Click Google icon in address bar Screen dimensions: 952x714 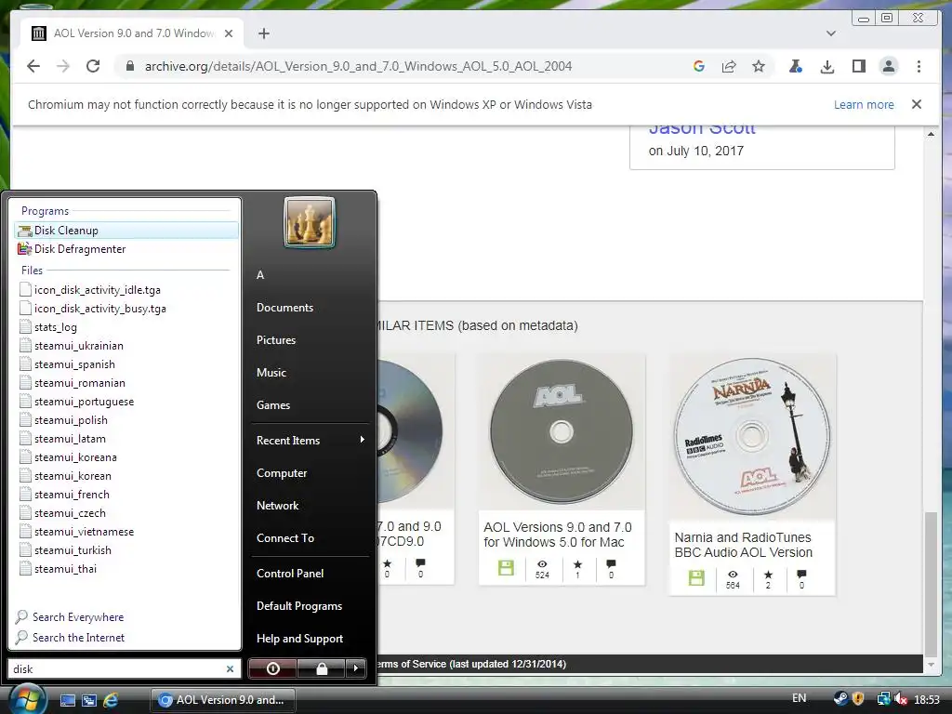click(699, 66)
